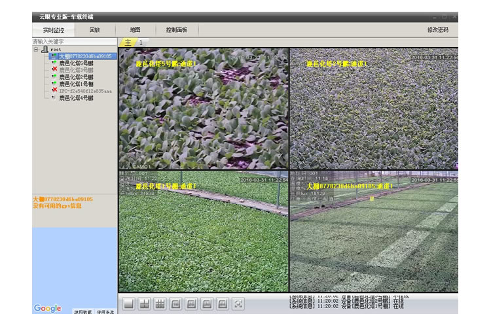Click the Google logo on the map
Image resolution: width=491 pixels, height=327 pixels.
pos(48,308)
